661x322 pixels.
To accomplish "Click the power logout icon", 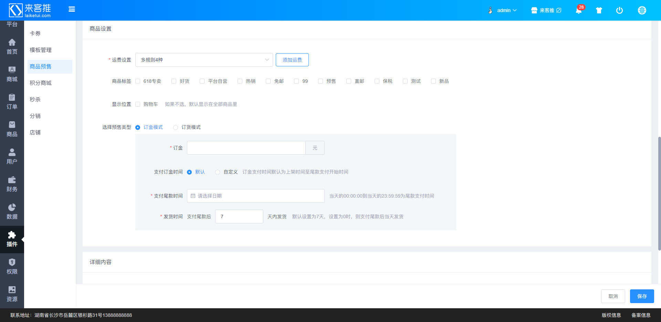I will (x=619, y=10).
